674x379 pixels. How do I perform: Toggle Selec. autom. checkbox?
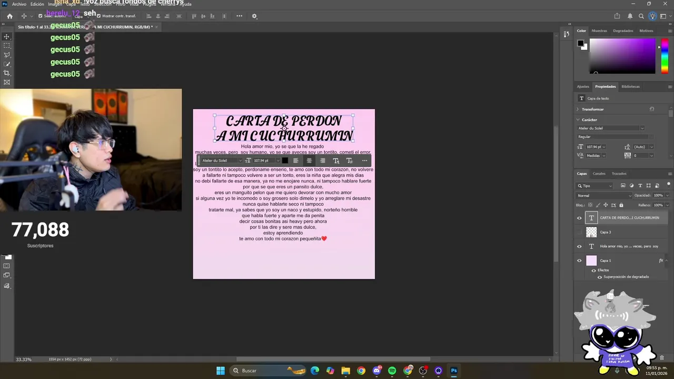tap(41, 16)
